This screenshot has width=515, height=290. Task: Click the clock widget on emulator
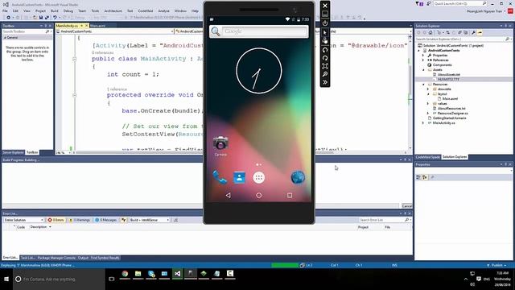point(259,71)
